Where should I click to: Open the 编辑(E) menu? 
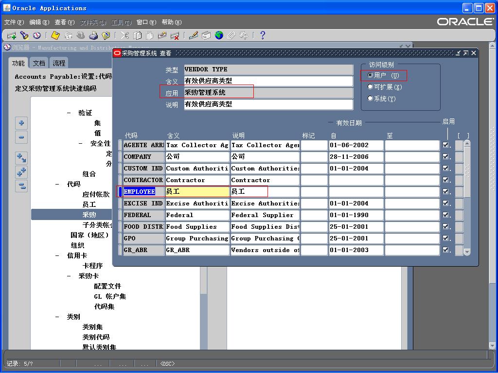click(39, 22)
